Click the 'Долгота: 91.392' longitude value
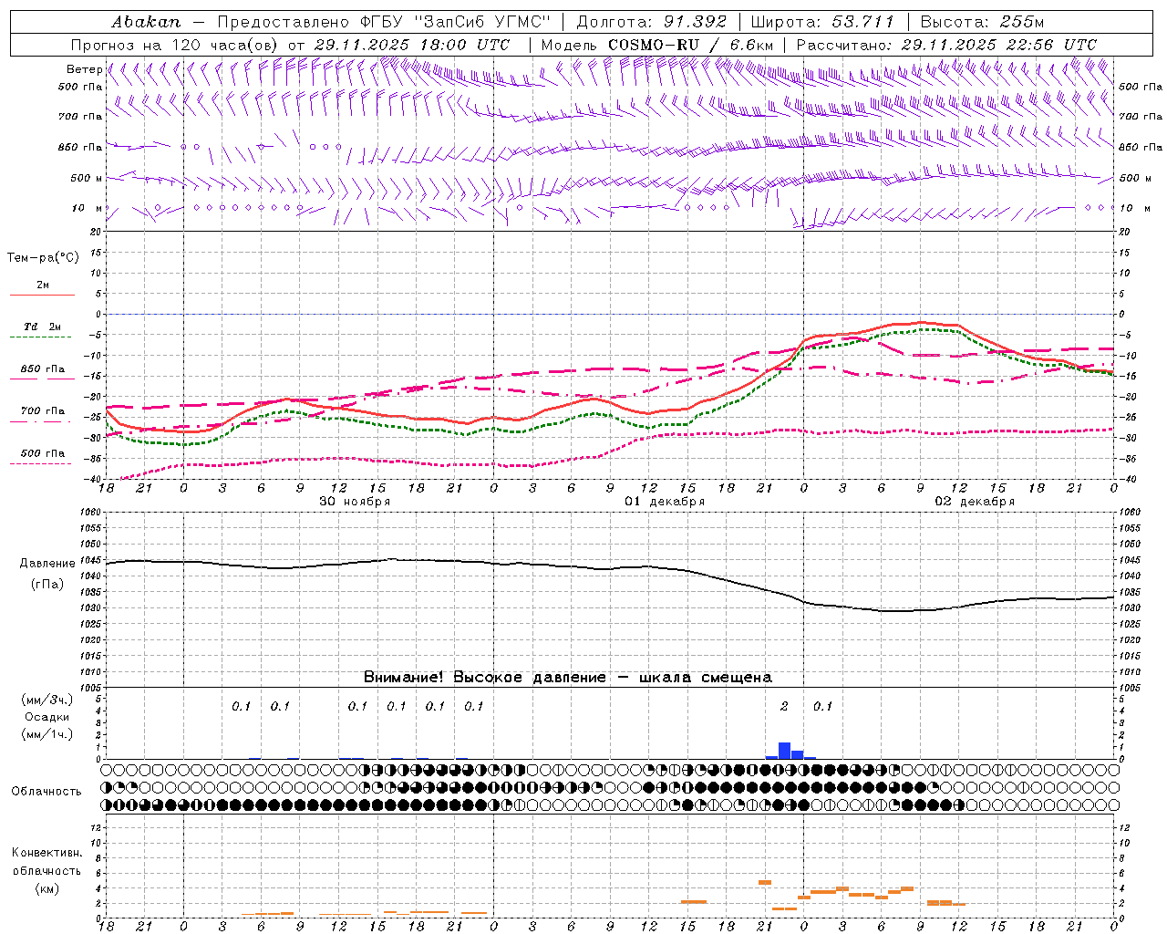The height and width of the screenshot is (934, 1167). [652, 21]
